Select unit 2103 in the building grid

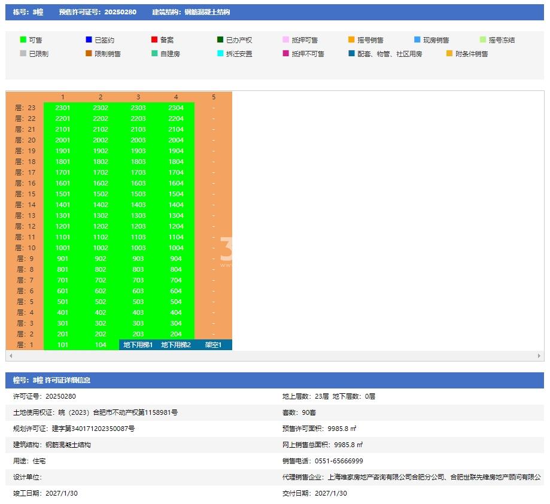tap(138, 129)
